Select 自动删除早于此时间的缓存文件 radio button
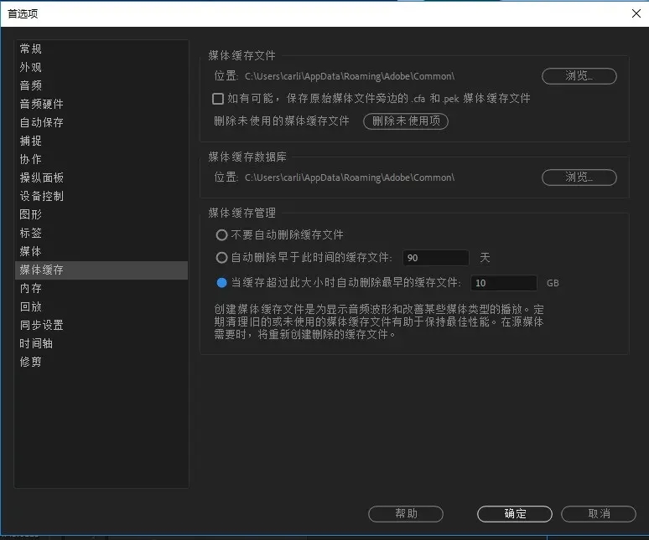649x540 pixels. 222,258
